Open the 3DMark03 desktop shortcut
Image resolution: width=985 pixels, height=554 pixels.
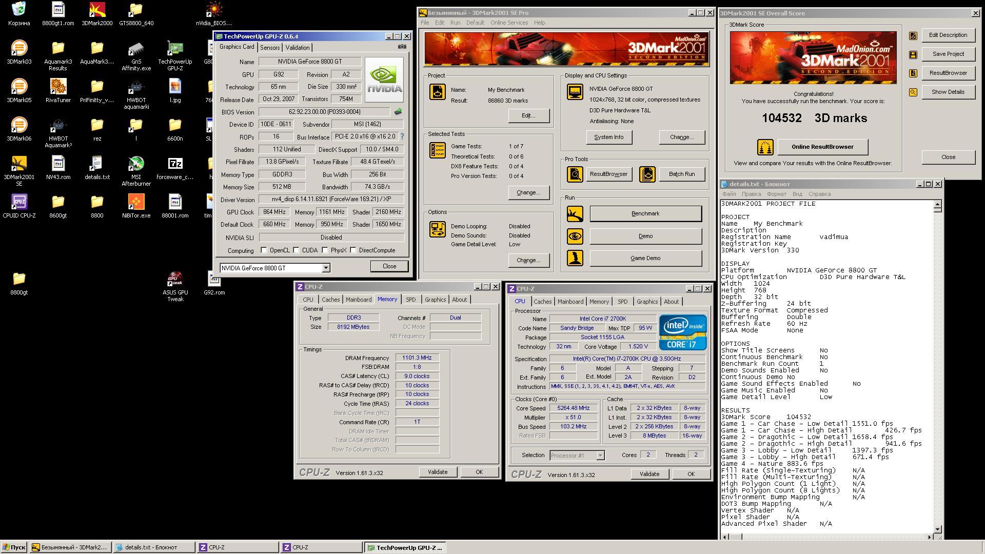19,52
